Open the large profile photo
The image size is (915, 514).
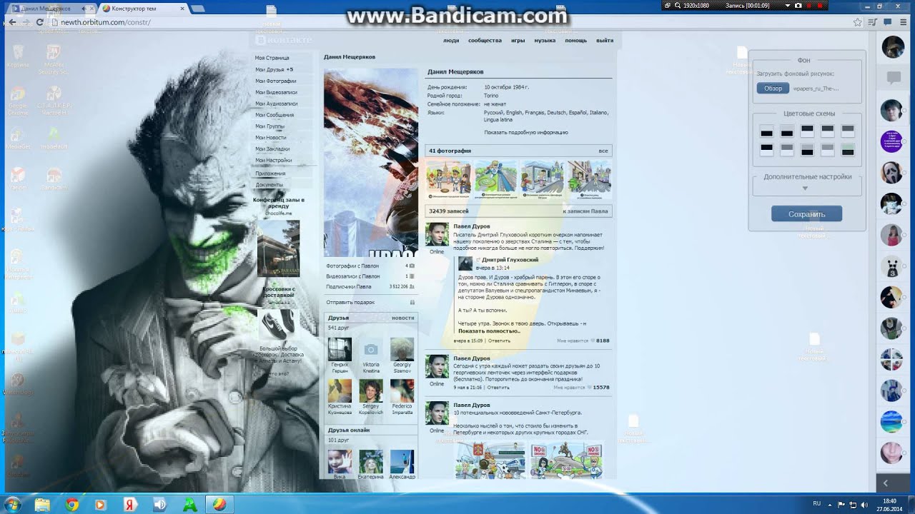tap(371, 163)
